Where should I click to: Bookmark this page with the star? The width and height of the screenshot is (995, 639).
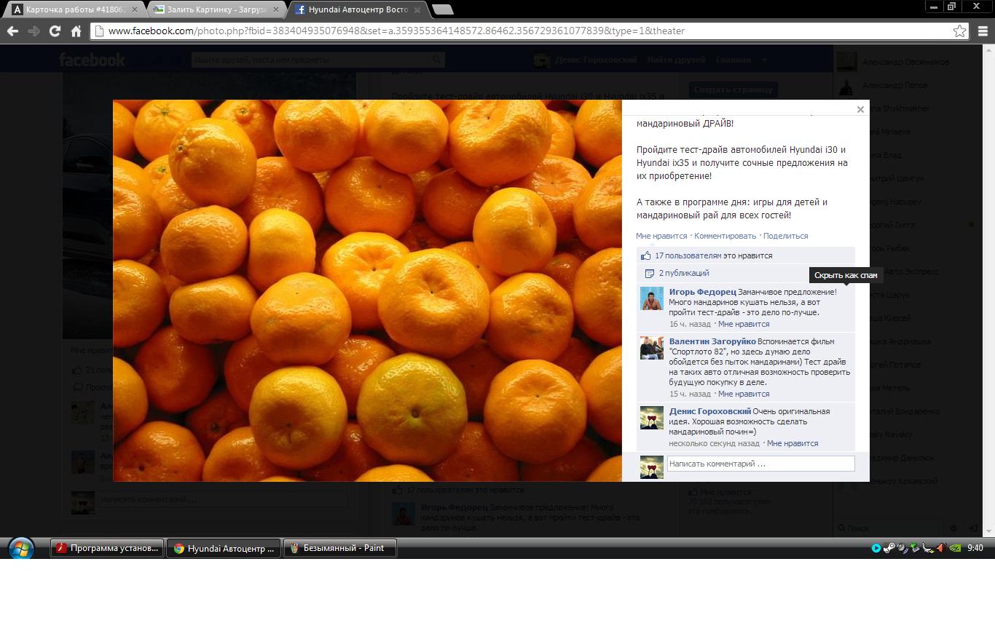[x=959, y=31]
